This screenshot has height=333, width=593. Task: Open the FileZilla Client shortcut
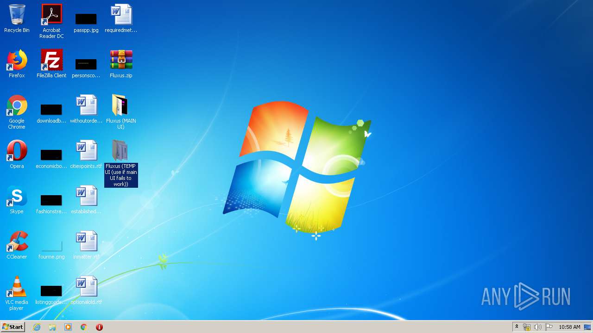point(51,64)
